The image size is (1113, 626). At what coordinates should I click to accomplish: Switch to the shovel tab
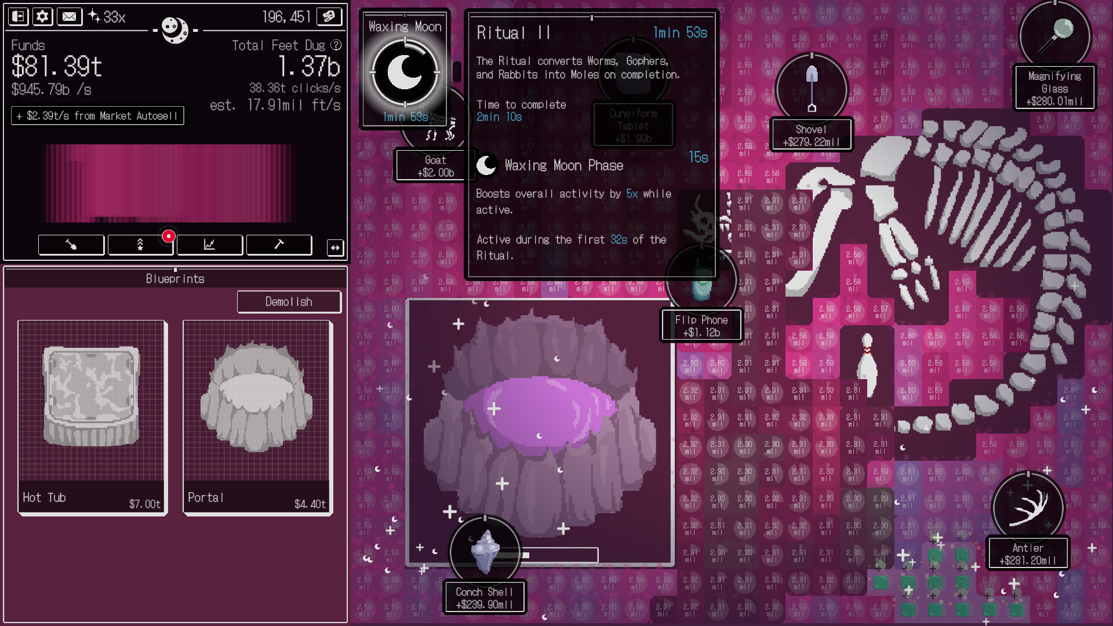(71, 245)
